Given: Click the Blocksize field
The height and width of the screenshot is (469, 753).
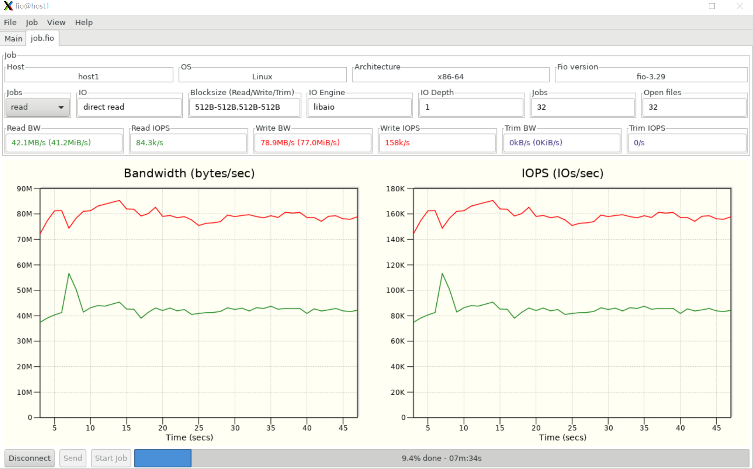Looking at the screenshot, I should click(x=244, y=107).
